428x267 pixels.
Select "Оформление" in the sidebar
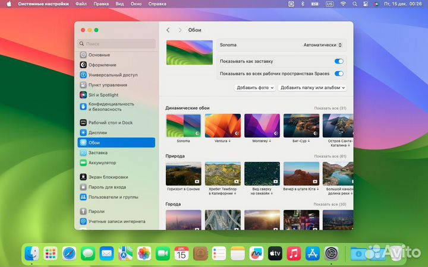tap(117, 65)
